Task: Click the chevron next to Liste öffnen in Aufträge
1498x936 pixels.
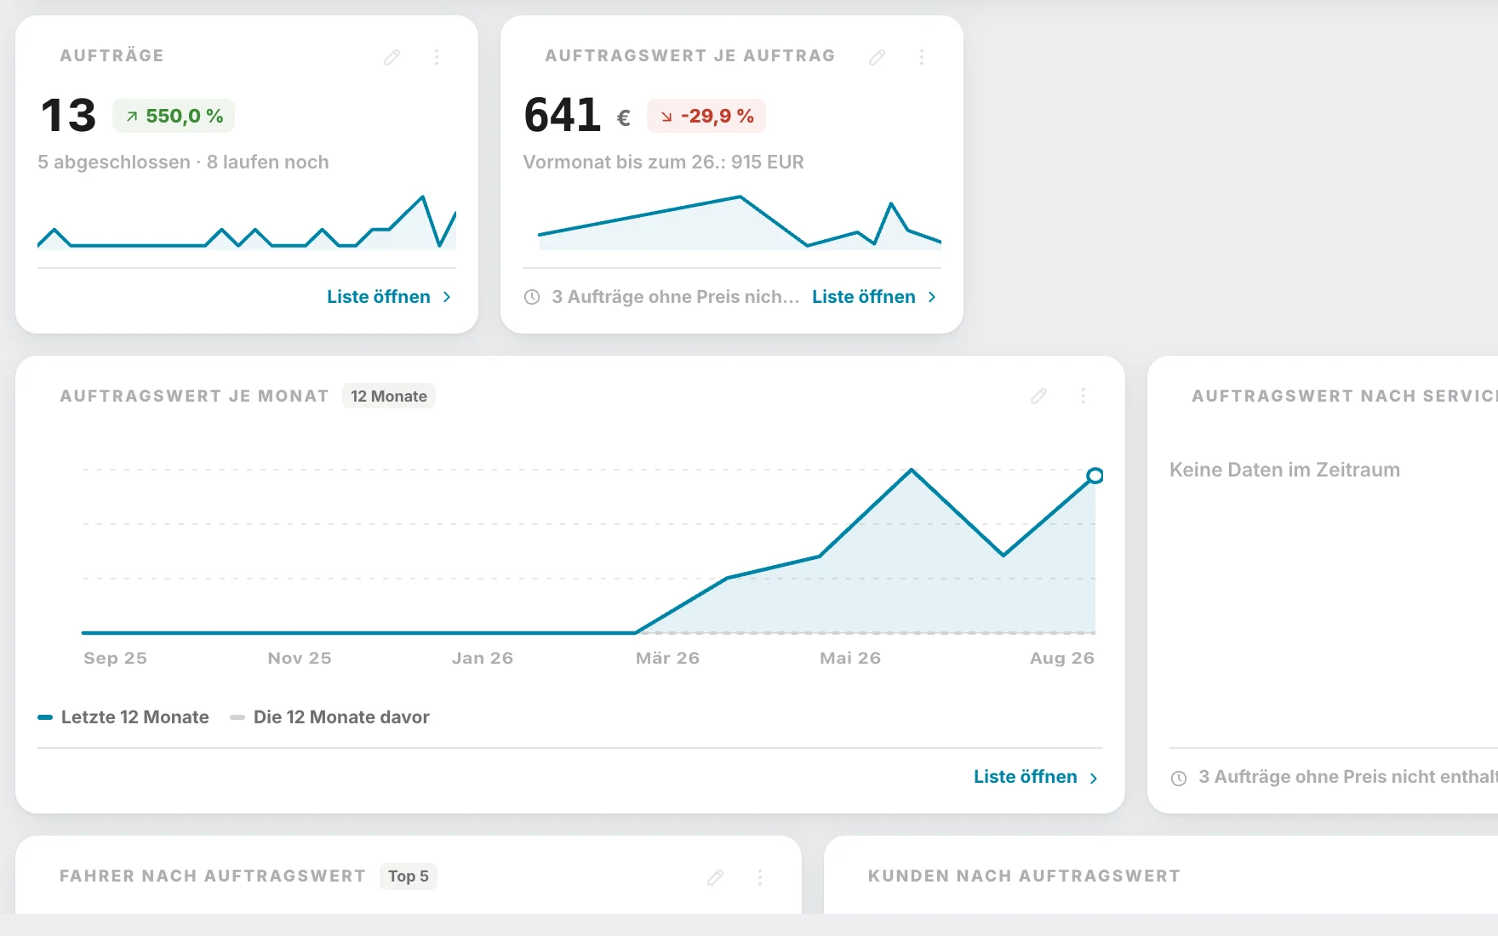Action: pos(447,297)
